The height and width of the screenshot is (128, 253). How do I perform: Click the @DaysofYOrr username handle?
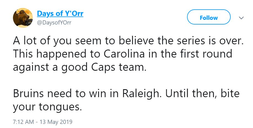[x=54, y=23]
